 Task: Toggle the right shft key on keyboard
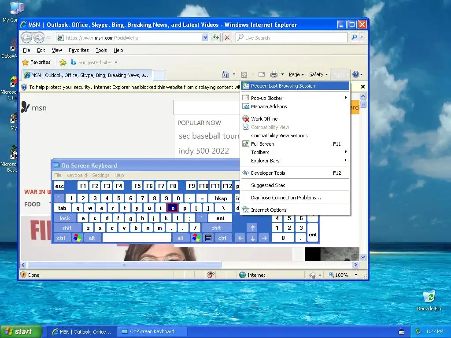point(216,228)
